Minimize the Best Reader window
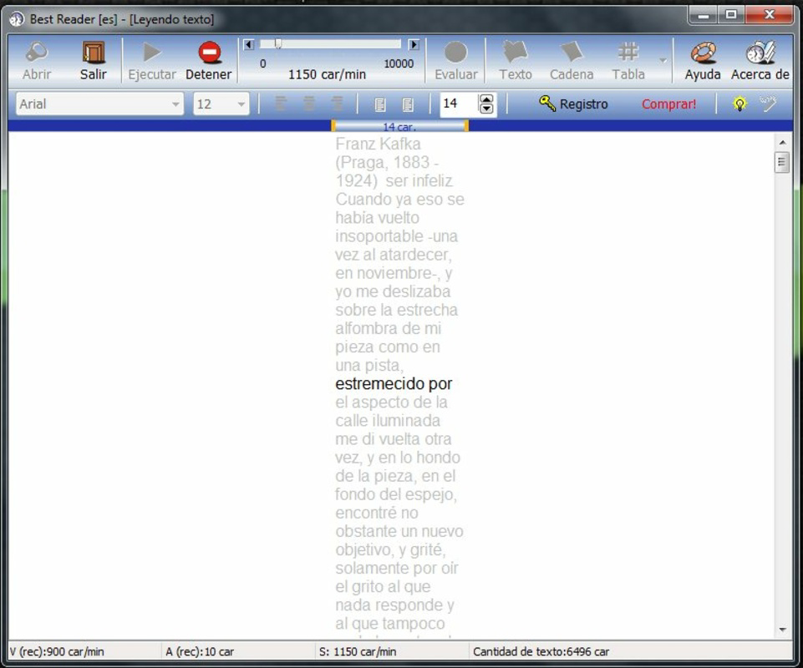The height and width of the screenshot is (668, 803). click(703, 15)
